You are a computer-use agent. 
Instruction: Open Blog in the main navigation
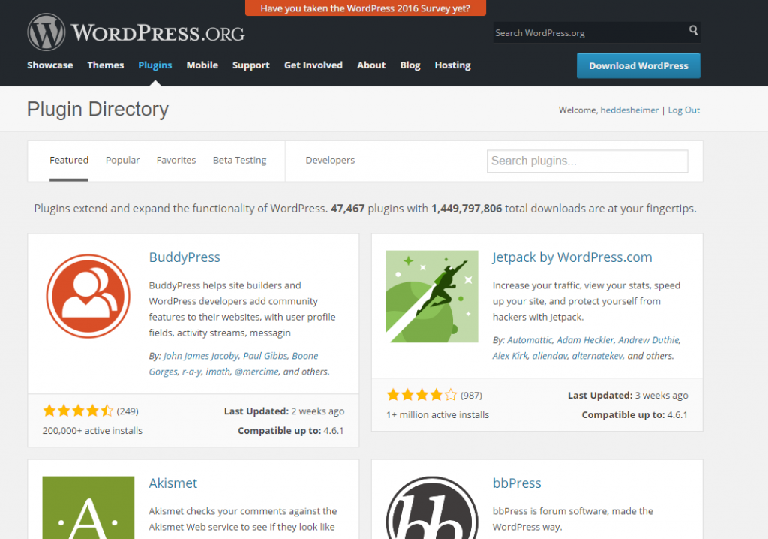pyautogui.click(x=410, y=65)
